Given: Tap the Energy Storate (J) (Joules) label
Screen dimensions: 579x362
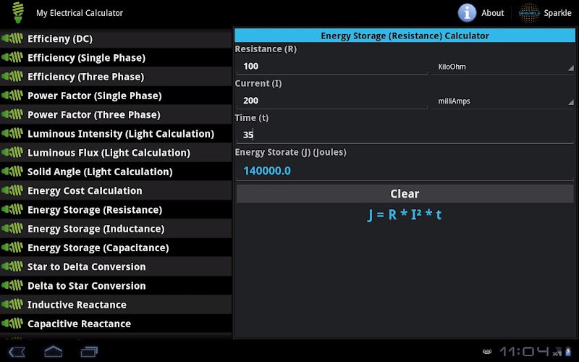Looking at the screenshot, I should (291, 152).
